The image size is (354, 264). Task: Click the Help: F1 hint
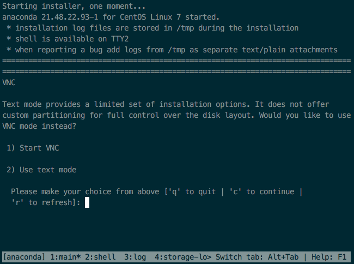(329, 257)
